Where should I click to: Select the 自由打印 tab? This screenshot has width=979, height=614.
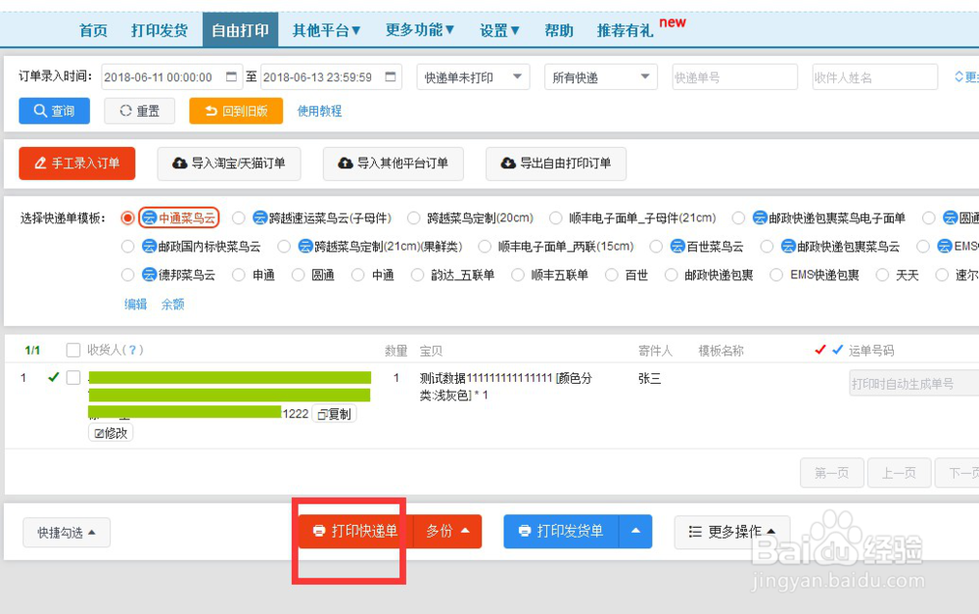(x=241, y=30)
